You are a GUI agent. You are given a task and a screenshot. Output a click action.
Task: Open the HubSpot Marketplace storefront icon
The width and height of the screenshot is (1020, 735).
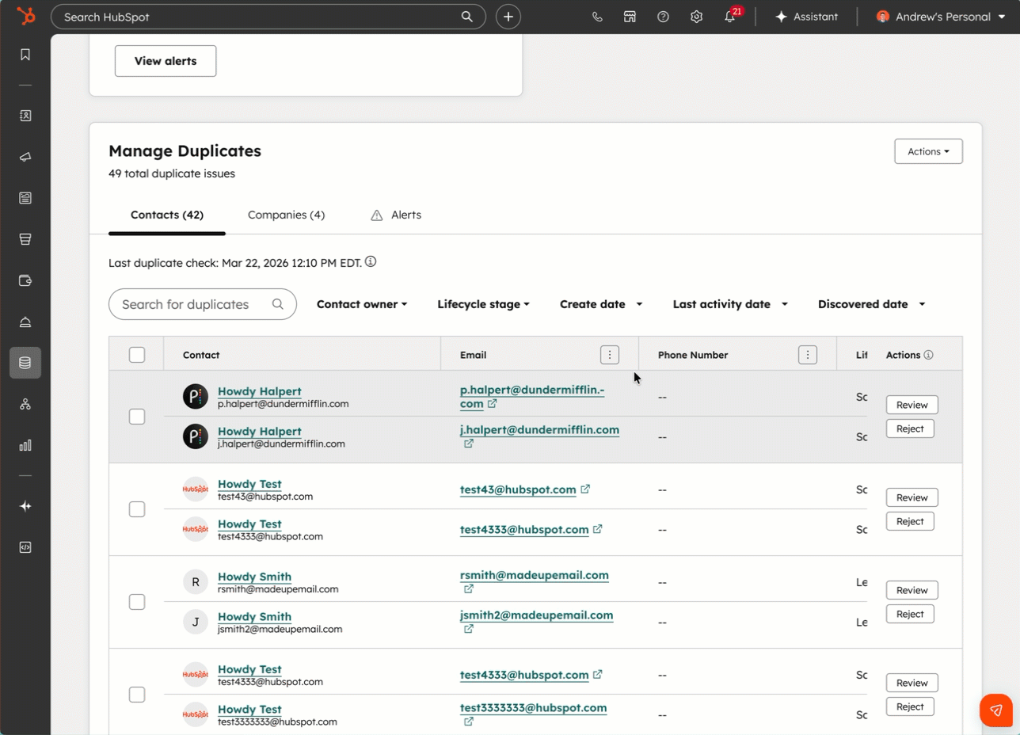[630, 16]
